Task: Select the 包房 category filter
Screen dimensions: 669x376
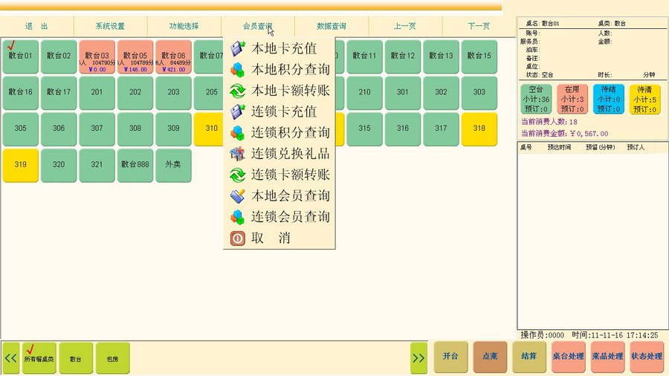Action: pyautogui.click(x=113, y=358)
